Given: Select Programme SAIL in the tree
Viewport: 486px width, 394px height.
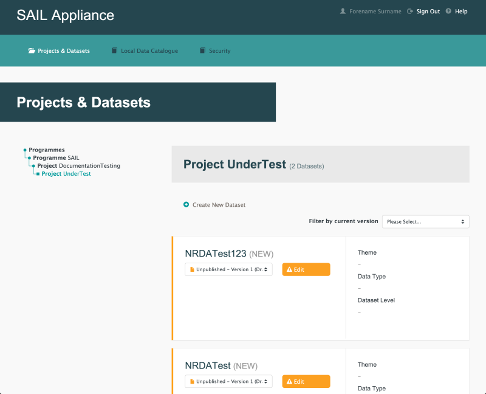Looking at the screenshot, I should 56,157.
